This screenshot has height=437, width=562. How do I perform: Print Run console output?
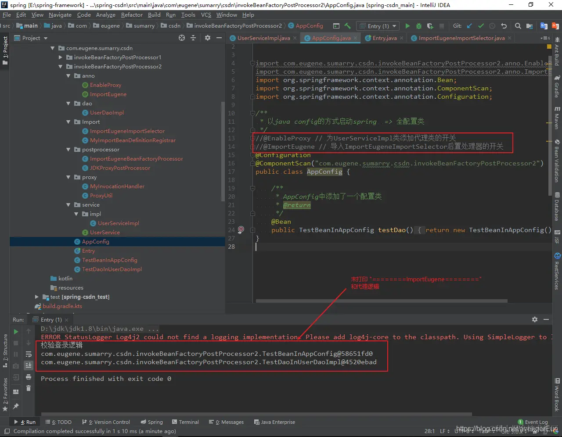point(29,377)
